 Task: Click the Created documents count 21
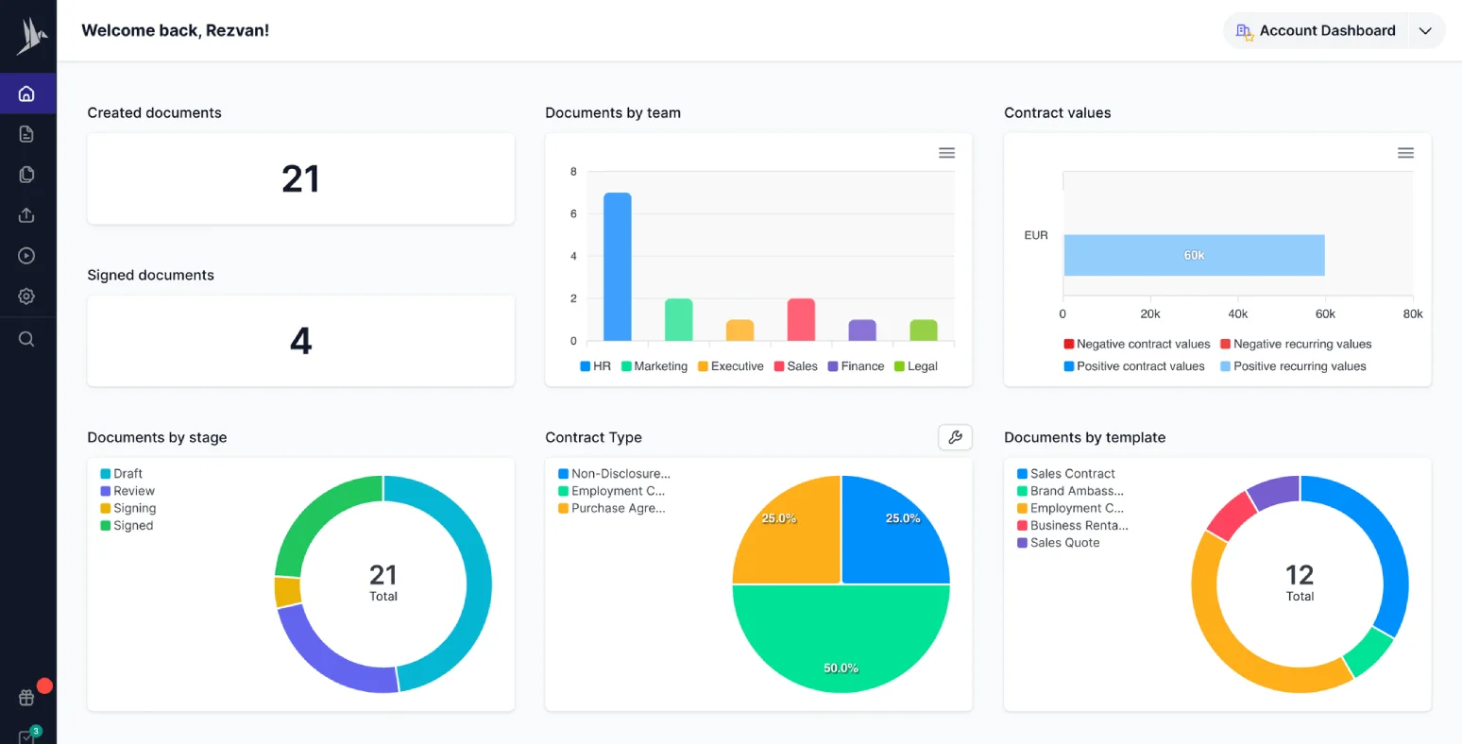click(300, 178)
